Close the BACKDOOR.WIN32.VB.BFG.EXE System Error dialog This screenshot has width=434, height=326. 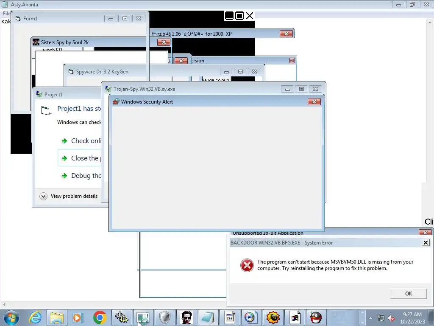(426, 243)
